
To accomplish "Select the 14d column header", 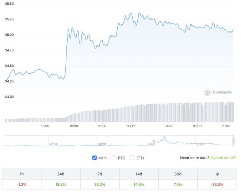I will coord(139,174).
